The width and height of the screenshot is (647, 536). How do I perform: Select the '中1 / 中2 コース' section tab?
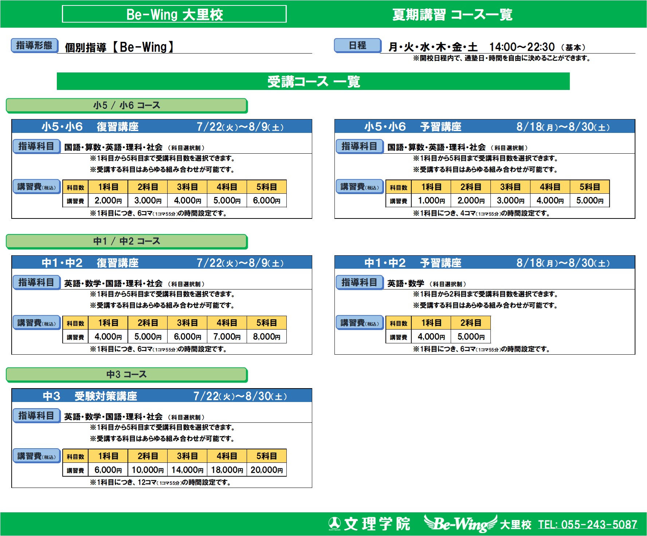[126, 241]
